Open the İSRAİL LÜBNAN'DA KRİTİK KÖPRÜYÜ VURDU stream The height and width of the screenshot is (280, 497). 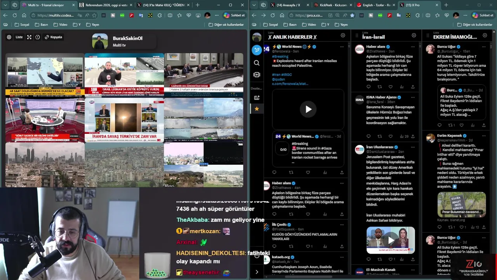pos(124,75)
